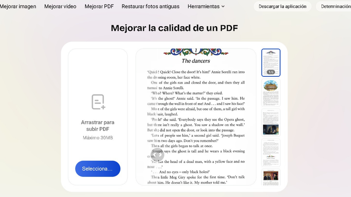Open the Mejorar imagen menu item
The width and height of the screenshot is (351, 197).
pyautogui.click(x=18, y=6)
